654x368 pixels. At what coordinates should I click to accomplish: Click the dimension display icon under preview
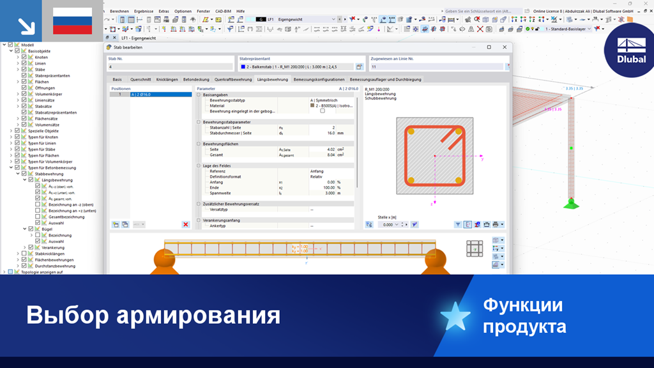468,224
